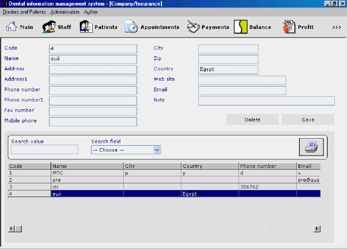Open the Payments toolbar icon
Viewport: 347px width, 249px height.
[x=193, y=27]
